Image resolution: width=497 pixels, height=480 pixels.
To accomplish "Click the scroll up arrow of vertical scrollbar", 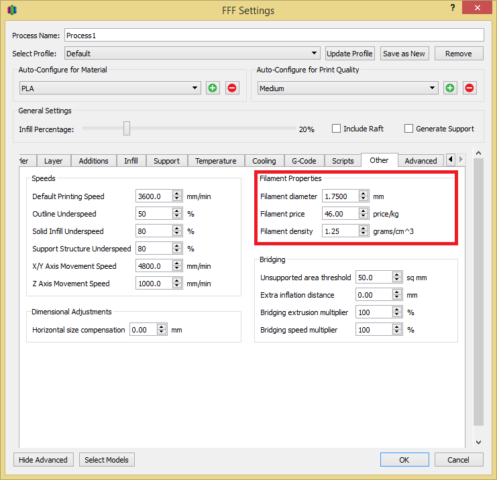I will click(479, 153).
